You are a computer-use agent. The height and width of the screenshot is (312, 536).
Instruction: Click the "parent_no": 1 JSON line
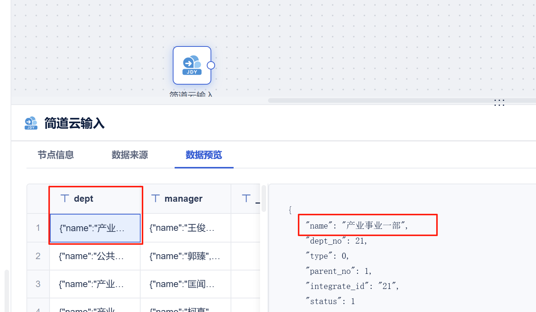[339, 271]
